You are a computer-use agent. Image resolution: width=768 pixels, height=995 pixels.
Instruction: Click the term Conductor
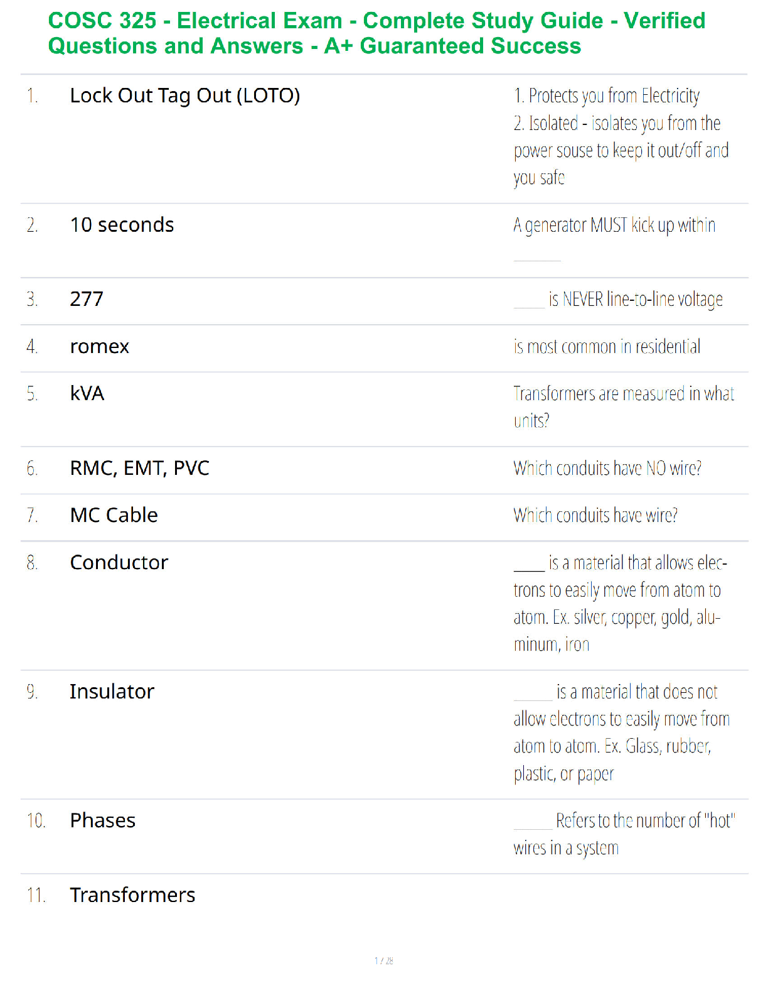[119, 562]
